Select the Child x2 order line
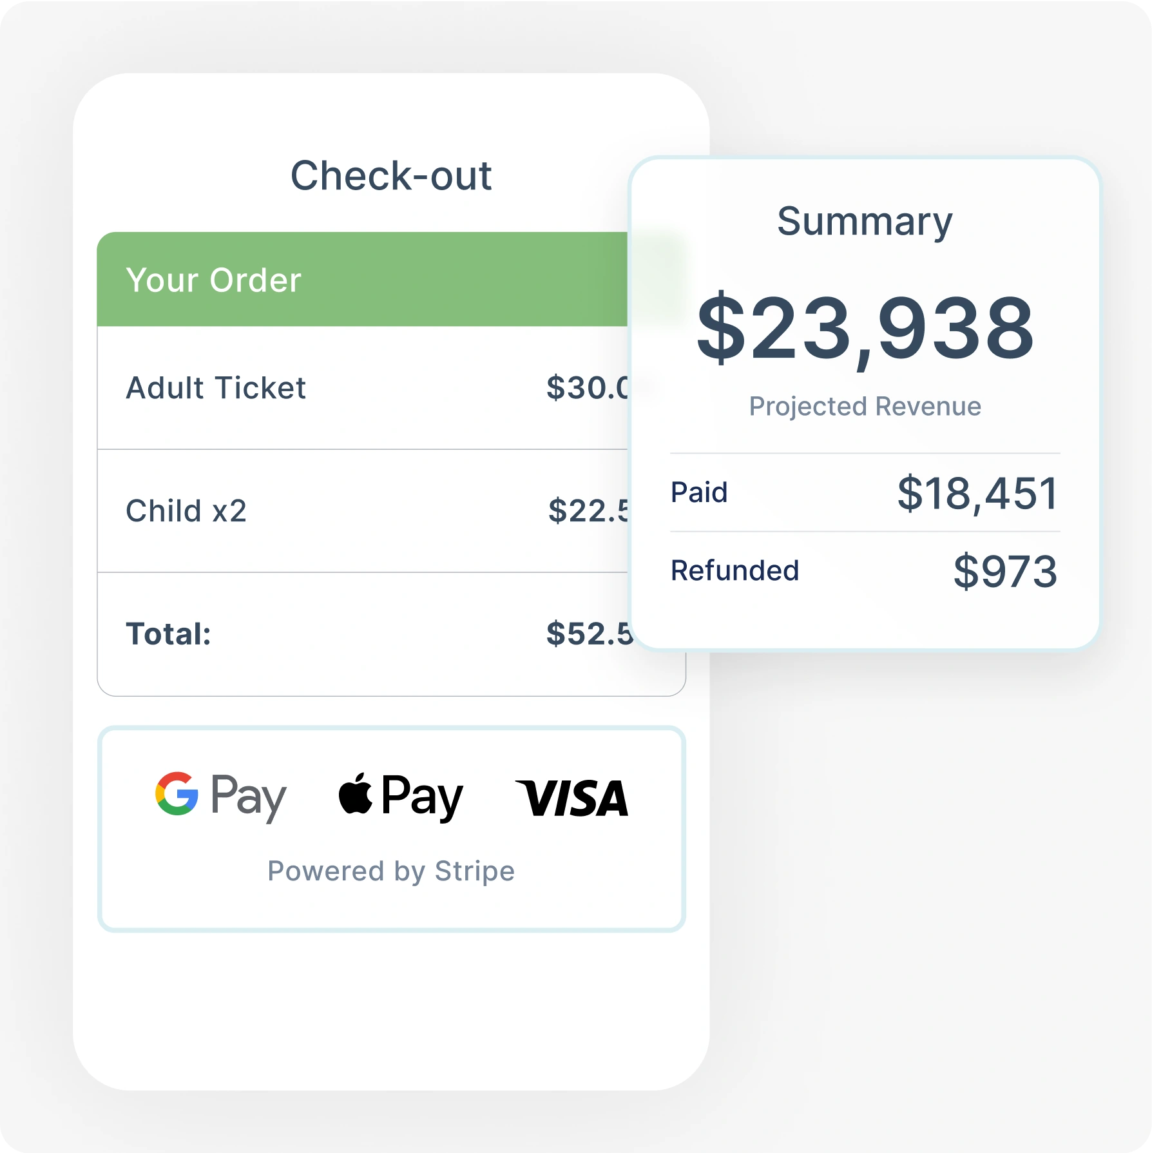The width and height of the screenshot is (1152, 1153). coord(186,511)
